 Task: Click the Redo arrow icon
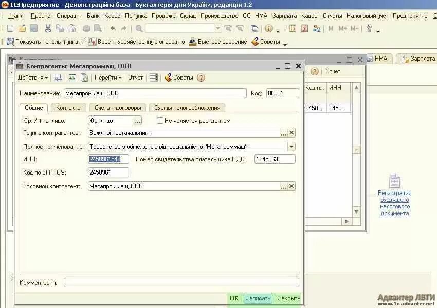coord(124,28)
